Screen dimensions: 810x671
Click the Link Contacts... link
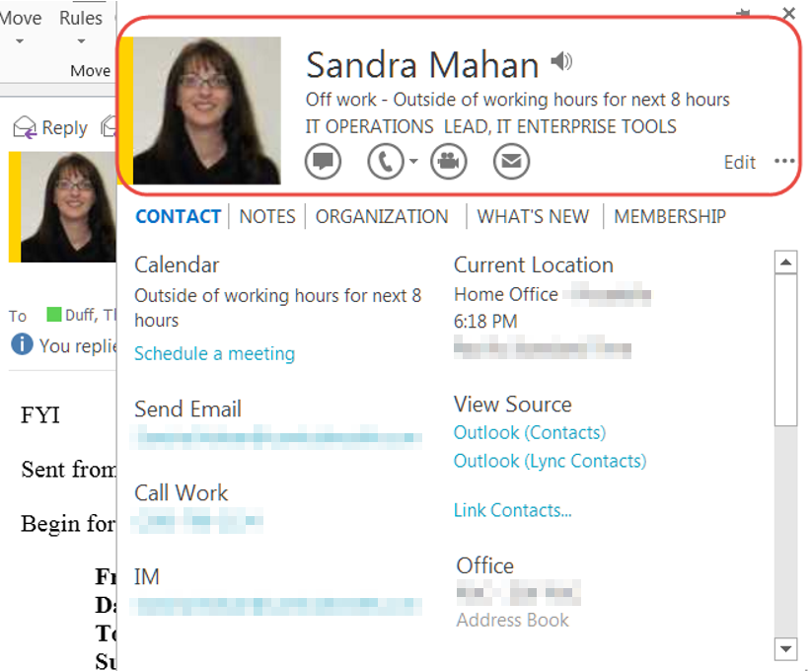pyautogui.click(x=512, y=510)
